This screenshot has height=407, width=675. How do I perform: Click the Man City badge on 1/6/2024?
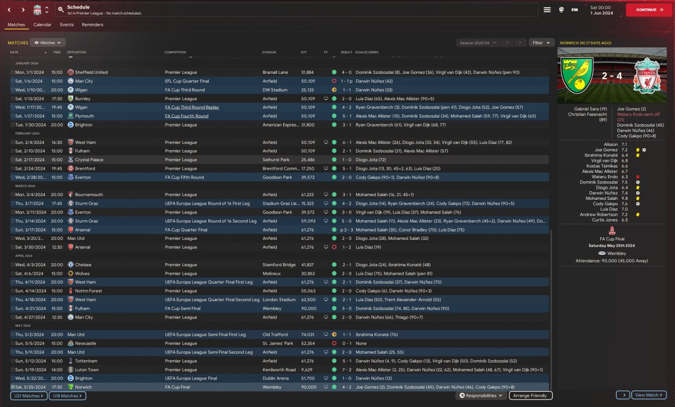[x=71, y=81]
